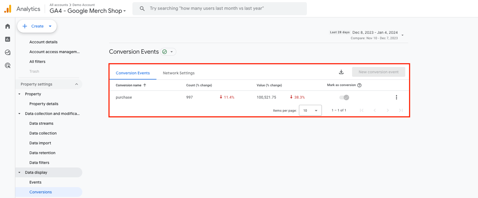This screenshot has height=198, width=478.
Task: Collapse the Property tree group
Action: [19, 94]
